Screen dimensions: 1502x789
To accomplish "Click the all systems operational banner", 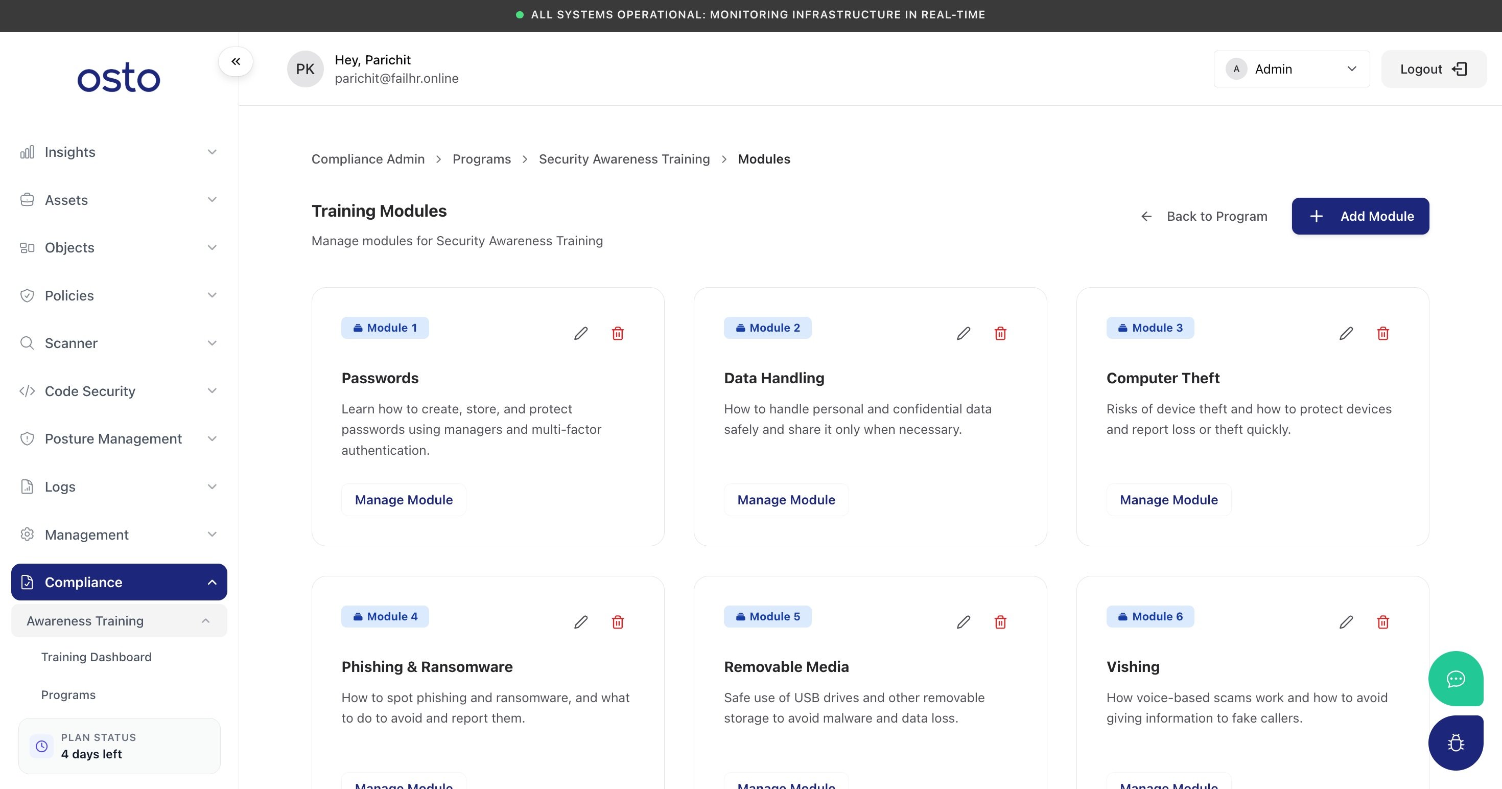I will (751, 15).
